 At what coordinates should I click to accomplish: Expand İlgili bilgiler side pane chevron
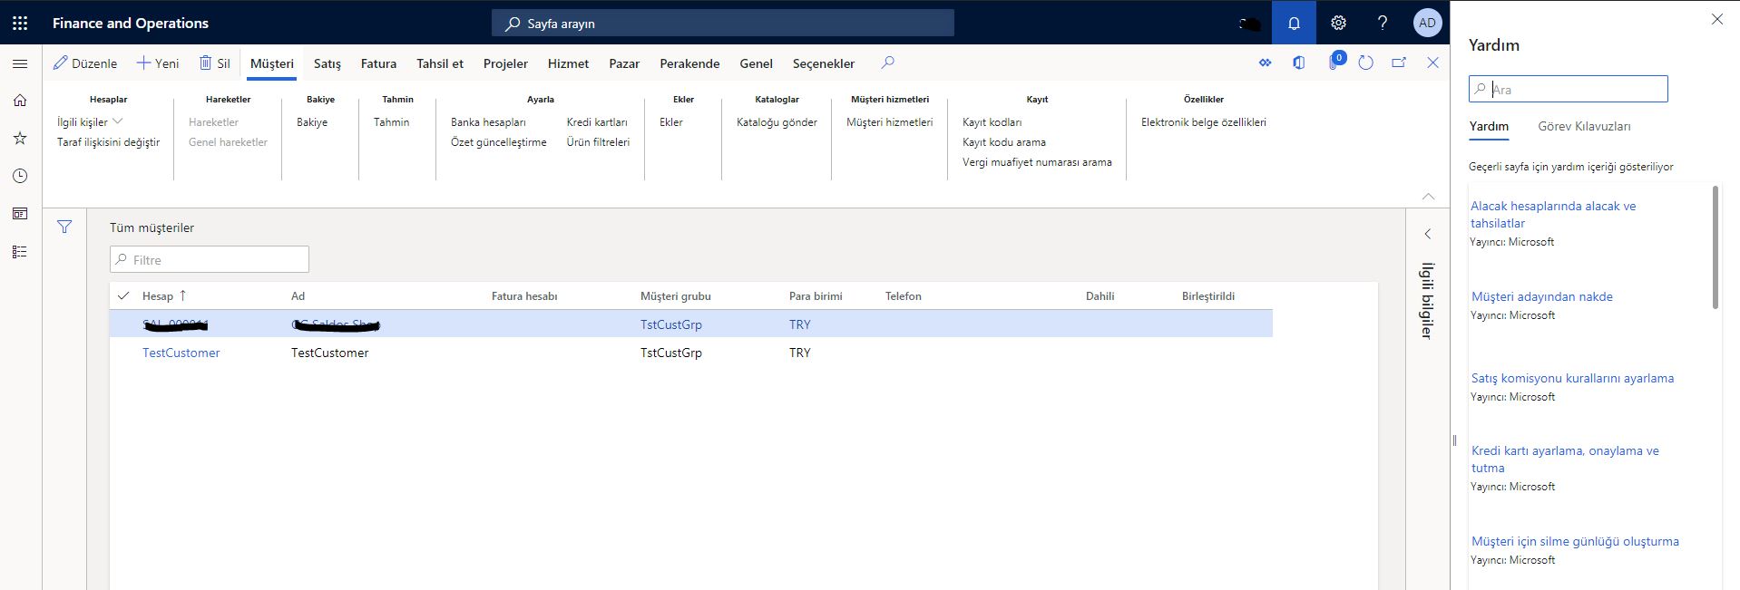point(1427,234)
